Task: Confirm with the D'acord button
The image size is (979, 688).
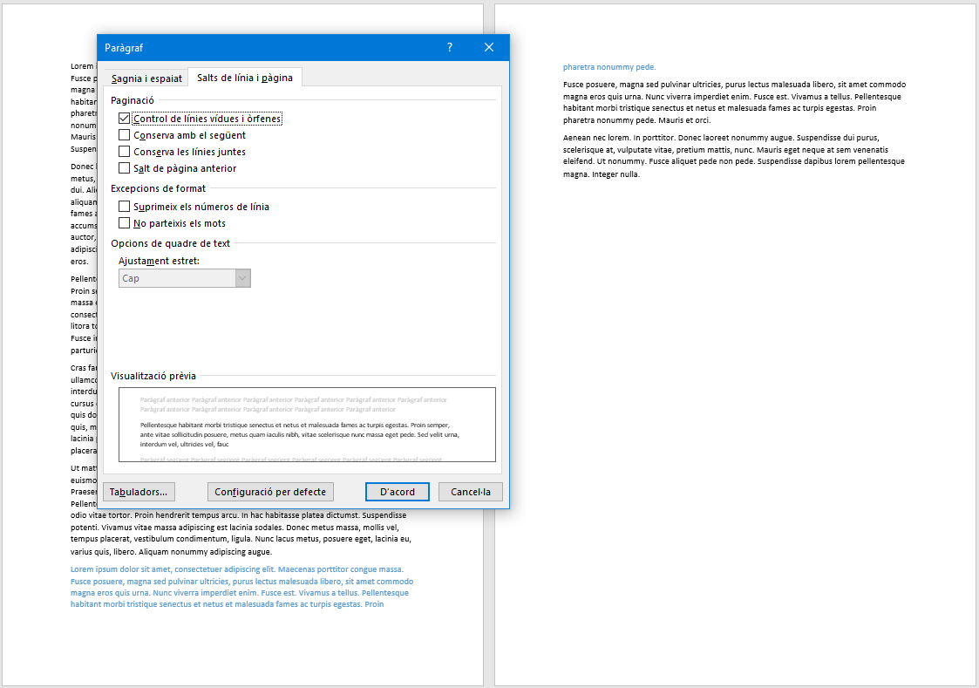Action: coord(397,492)
